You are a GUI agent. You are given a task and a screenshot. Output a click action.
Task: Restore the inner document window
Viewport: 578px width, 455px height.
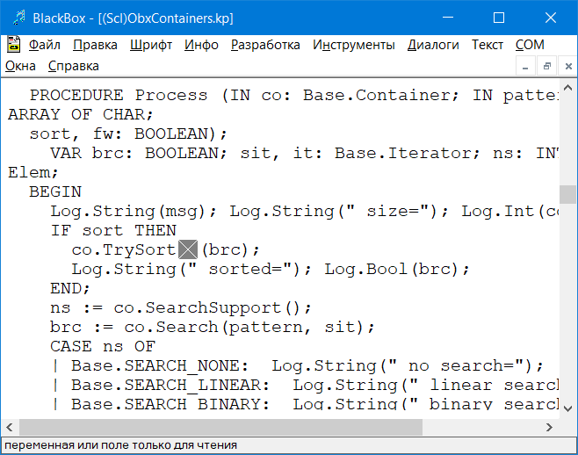click(x=545, y=66)
